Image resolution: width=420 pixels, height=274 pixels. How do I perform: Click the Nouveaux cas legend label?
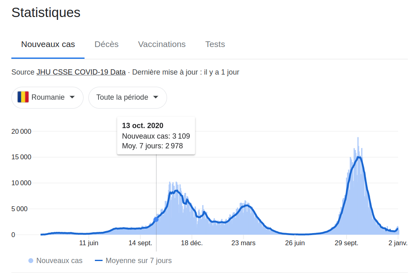[59, 261]
